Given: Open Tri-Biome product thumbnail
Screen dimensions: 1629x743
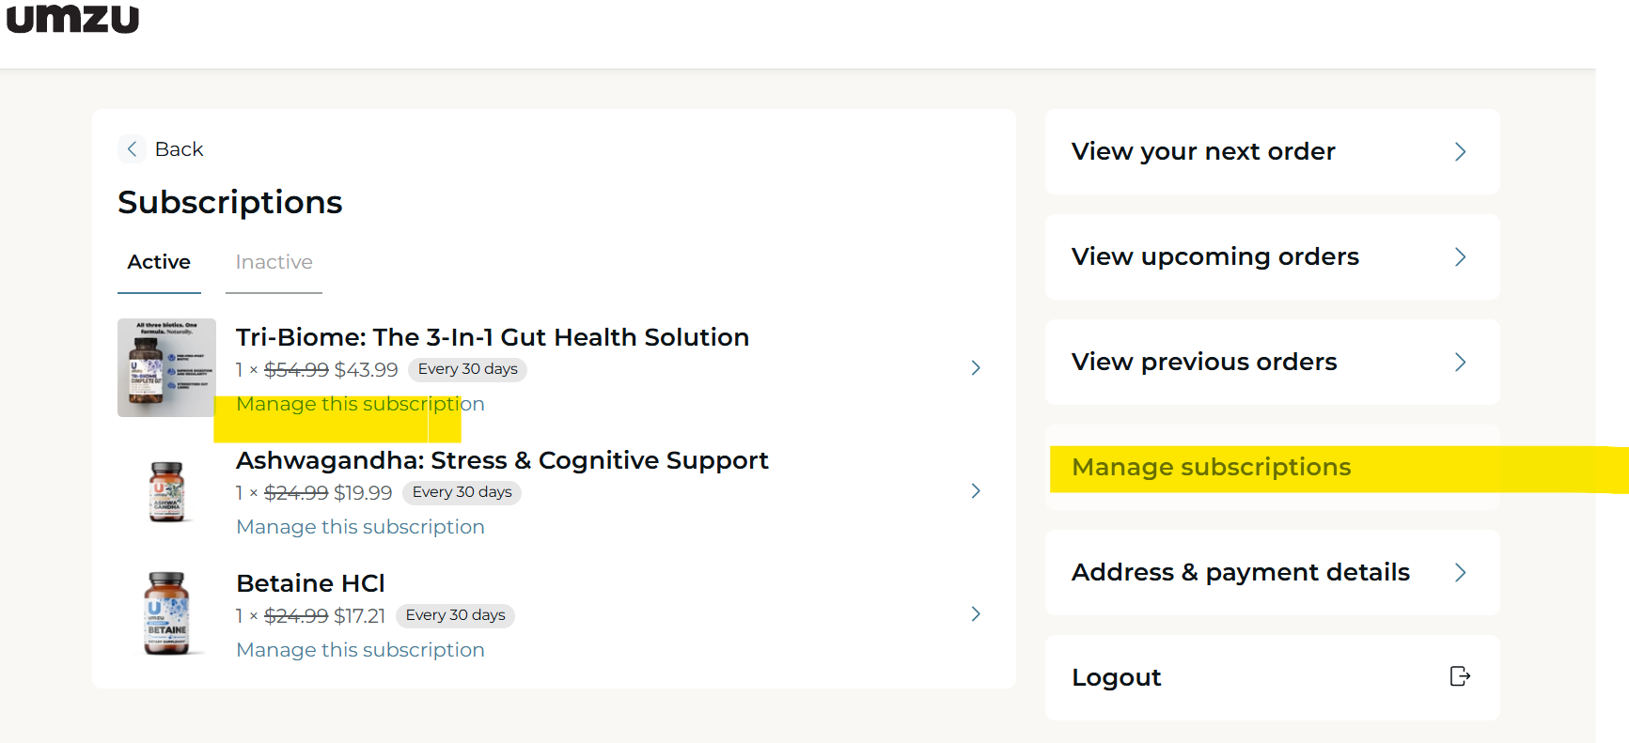Looking at the screenshot, I should (166, 367).
